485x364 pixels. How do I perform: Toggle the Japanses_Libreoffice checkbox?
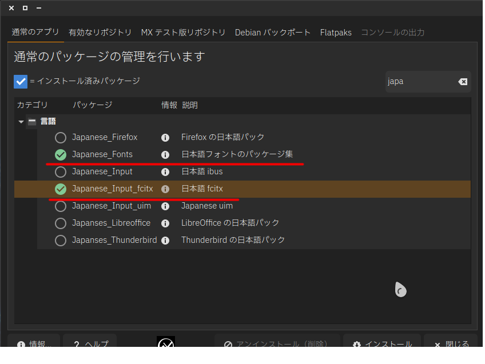pos(61,223)
